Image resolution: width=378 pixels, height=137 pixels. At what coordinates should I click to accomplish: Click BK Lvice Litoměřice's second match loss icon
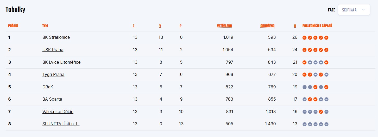tap(310, 62)
